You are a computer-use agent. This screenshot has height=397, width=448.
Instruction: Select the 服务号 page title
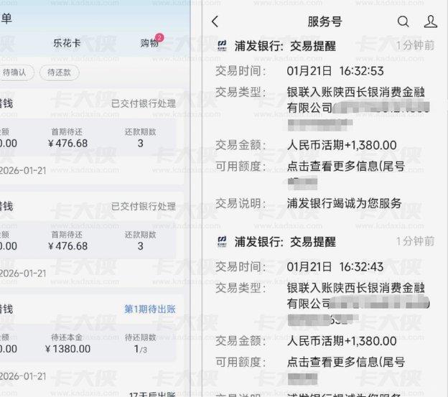pos(325,22)
